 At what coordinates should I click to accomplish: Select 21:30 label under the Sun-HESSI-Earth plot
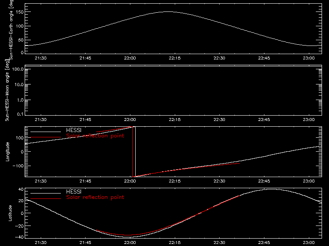click(x=40, y=58)
